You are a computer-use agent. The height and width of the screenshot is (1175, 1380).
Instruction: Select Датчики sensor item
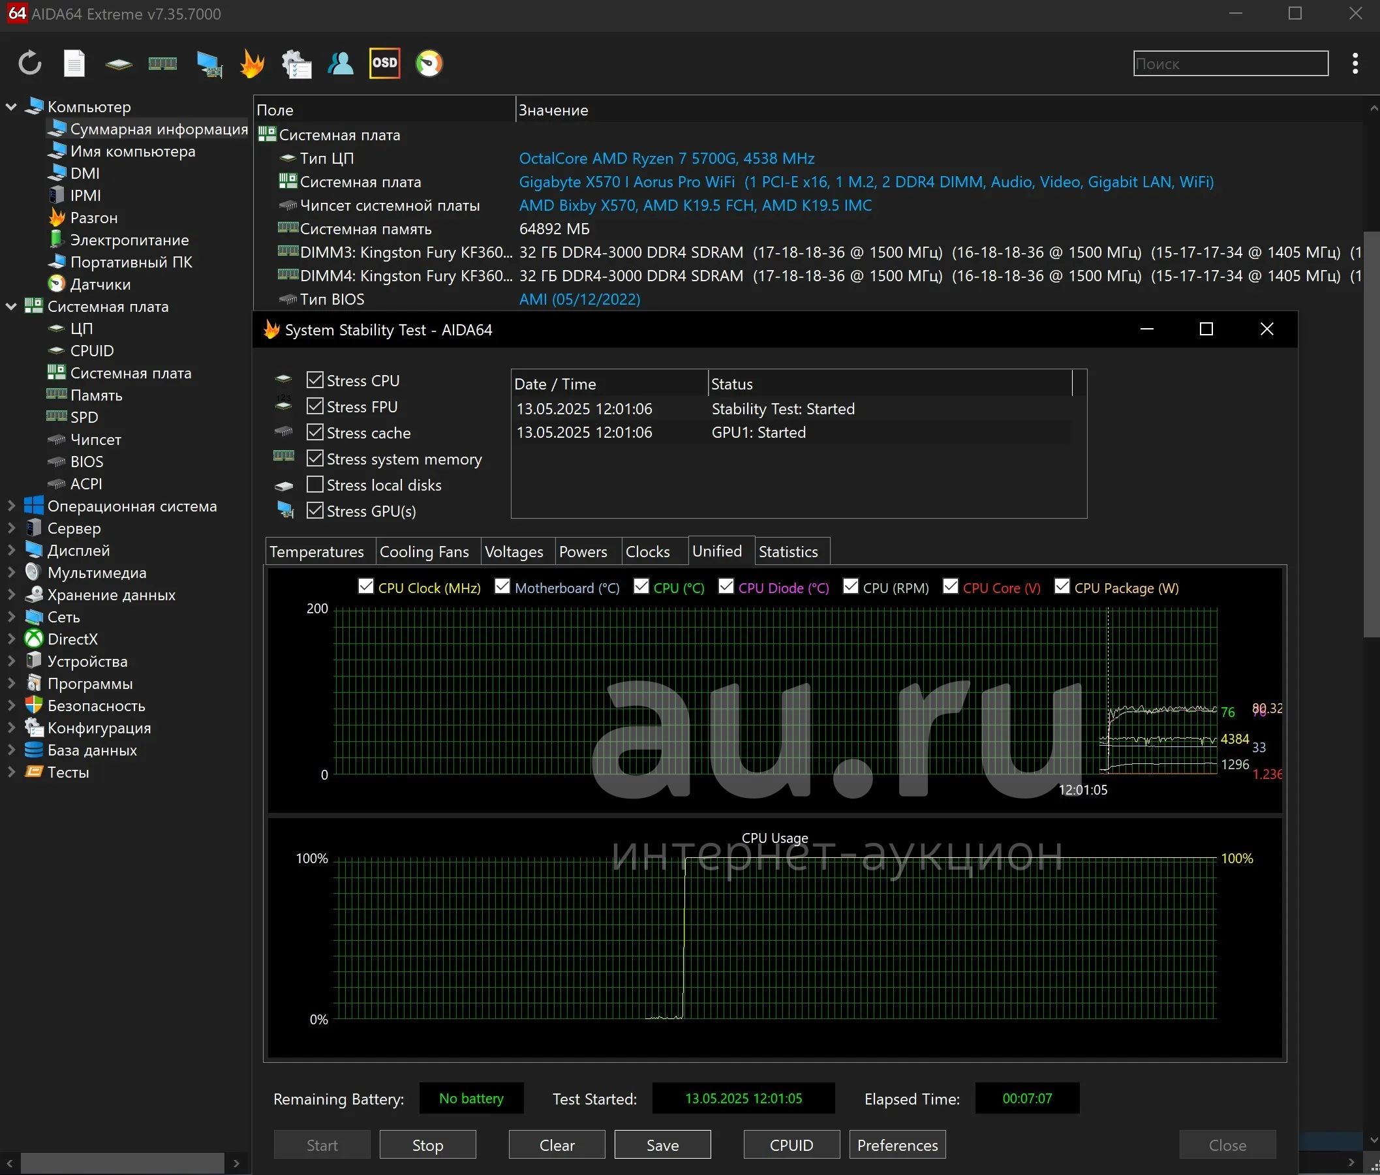coord(89,284)
